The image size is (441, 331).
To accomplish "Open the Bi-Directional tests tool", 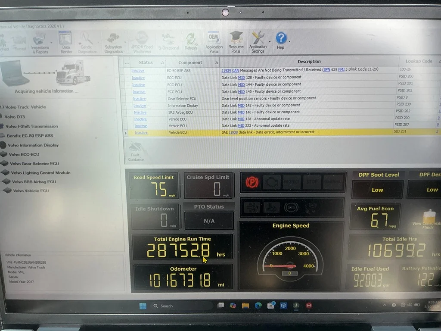I will 168,42.
